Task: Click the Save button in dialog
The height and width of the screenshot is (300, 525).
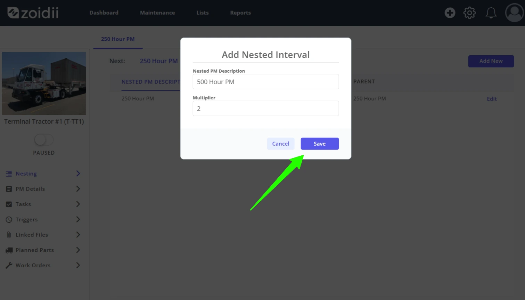Action: click(x=320, y=144)
